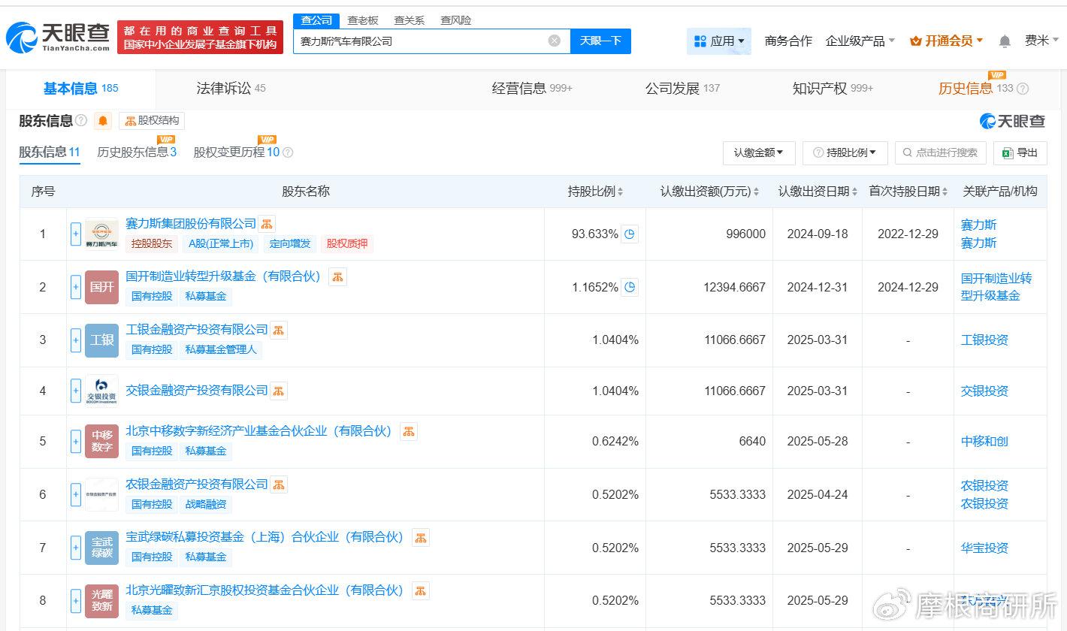Click the 国开 shareholder logo
The width and height of the screenshot is (1067, 631).
pyautogui.click(x=101, y=287)
